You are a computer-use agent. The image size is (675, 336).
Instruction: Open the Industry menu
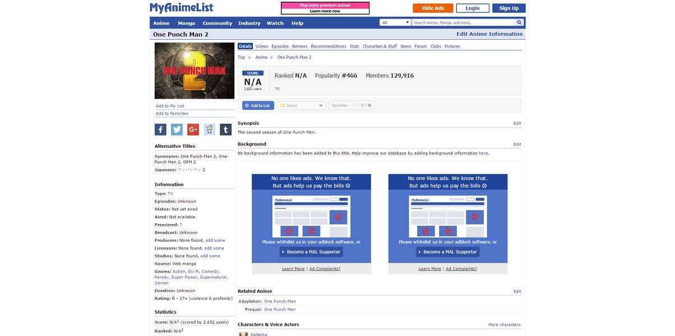(x=249, y=23)
